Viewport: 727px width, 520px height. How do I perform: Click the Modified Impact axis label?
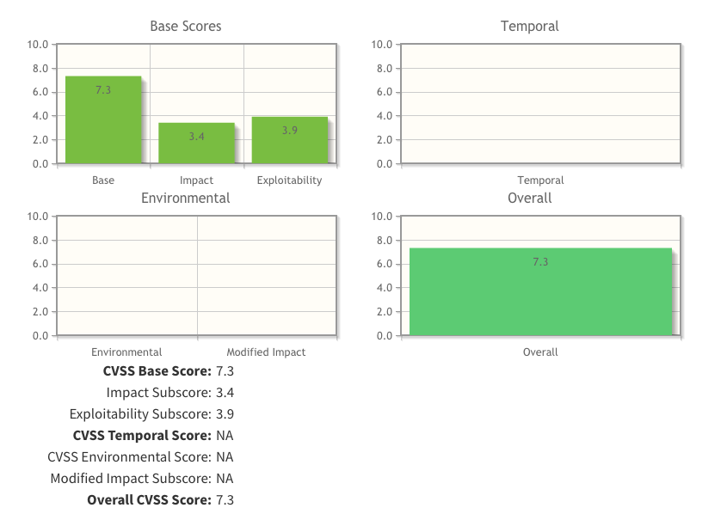[266, 352]
